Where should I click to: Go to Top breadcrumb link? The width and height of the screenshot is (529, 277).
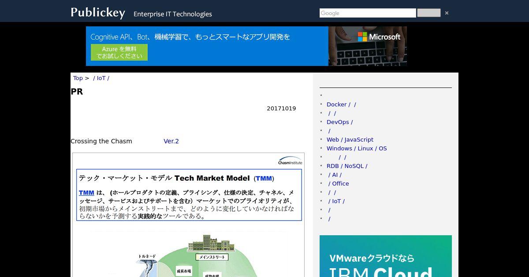click(78, 78)
